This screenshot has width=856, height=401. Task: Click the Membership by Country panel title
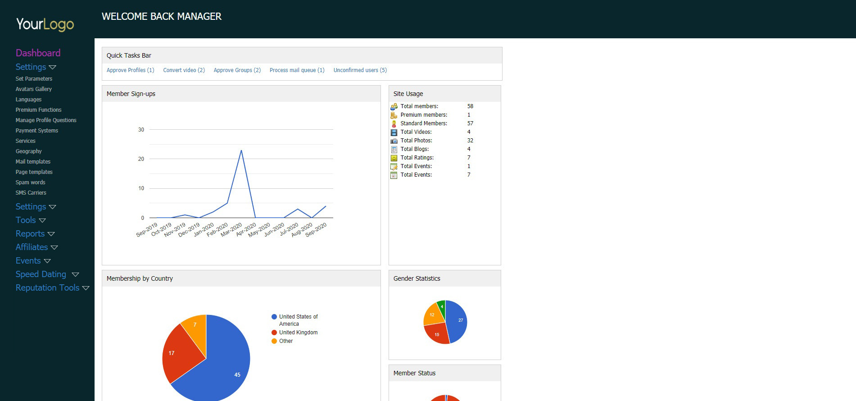click(140, 278)
